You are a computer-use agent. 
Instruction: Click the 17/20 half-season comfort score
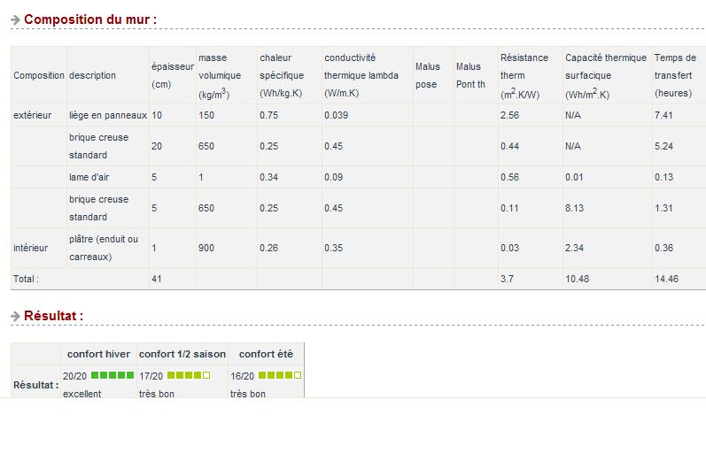(151, 376)
